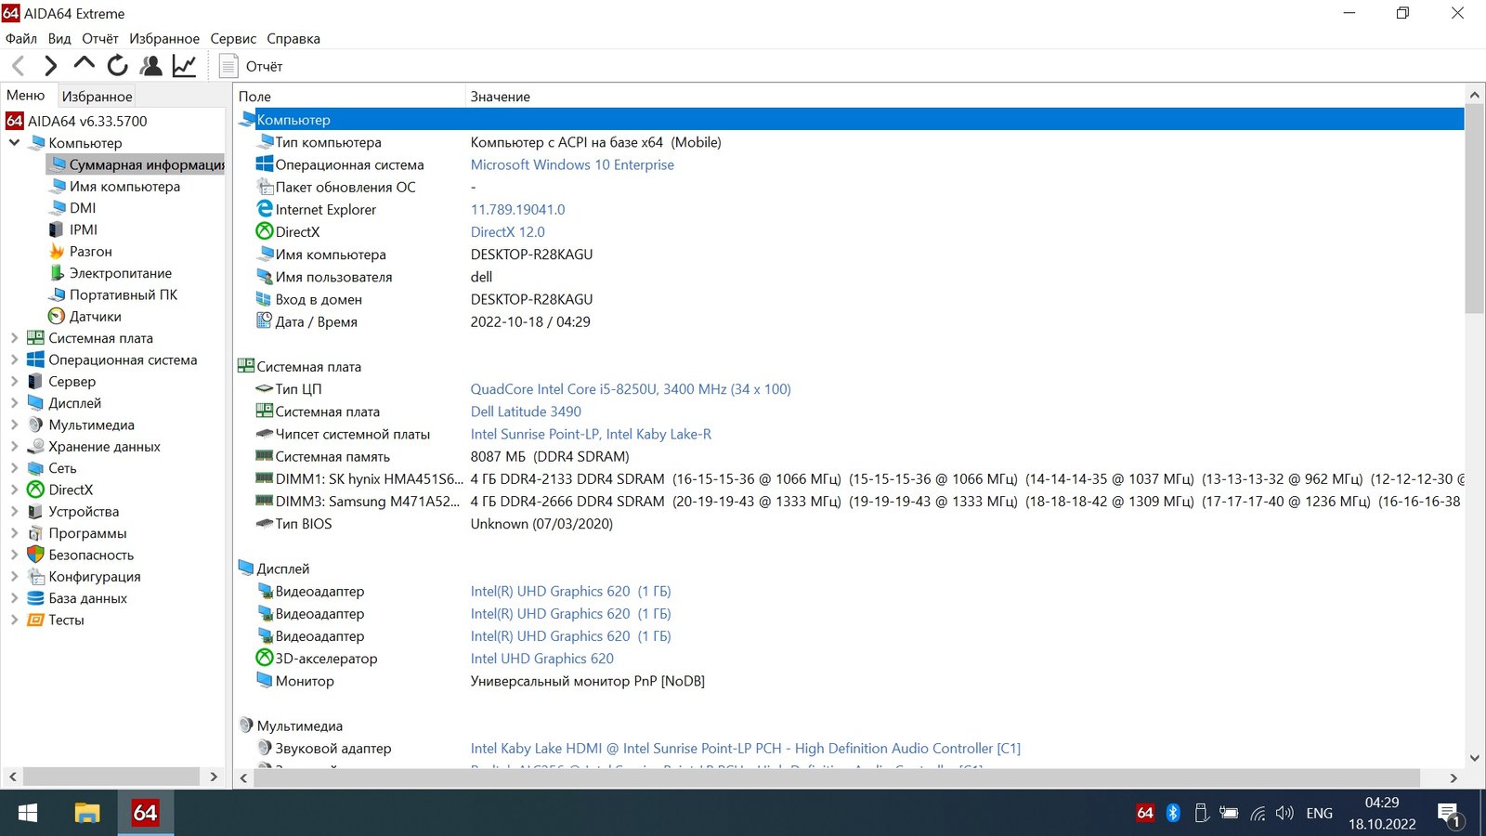Open the graph chart icon in toolbar
This screenshot has width=1486, height=836.
pos(184,66)
